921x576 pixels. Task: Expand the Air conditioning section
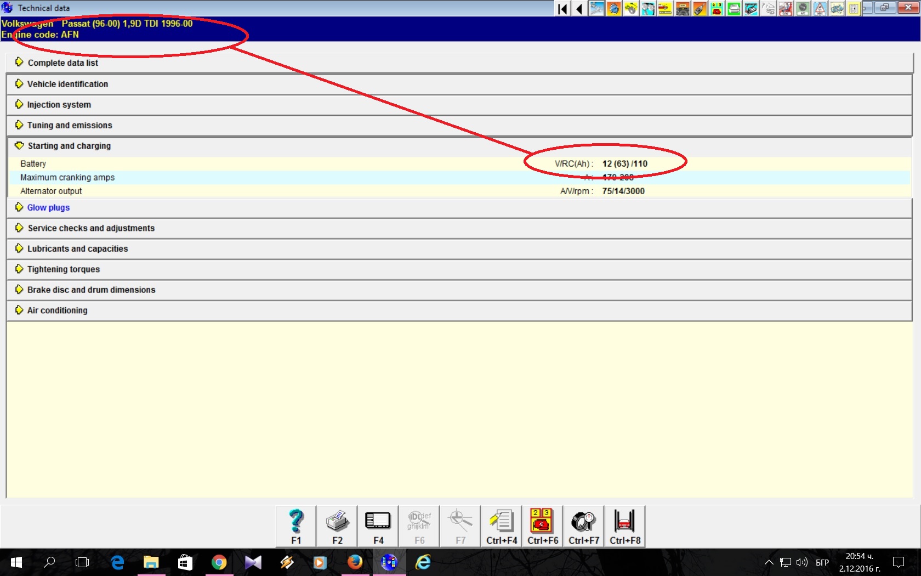pos(57,310)
